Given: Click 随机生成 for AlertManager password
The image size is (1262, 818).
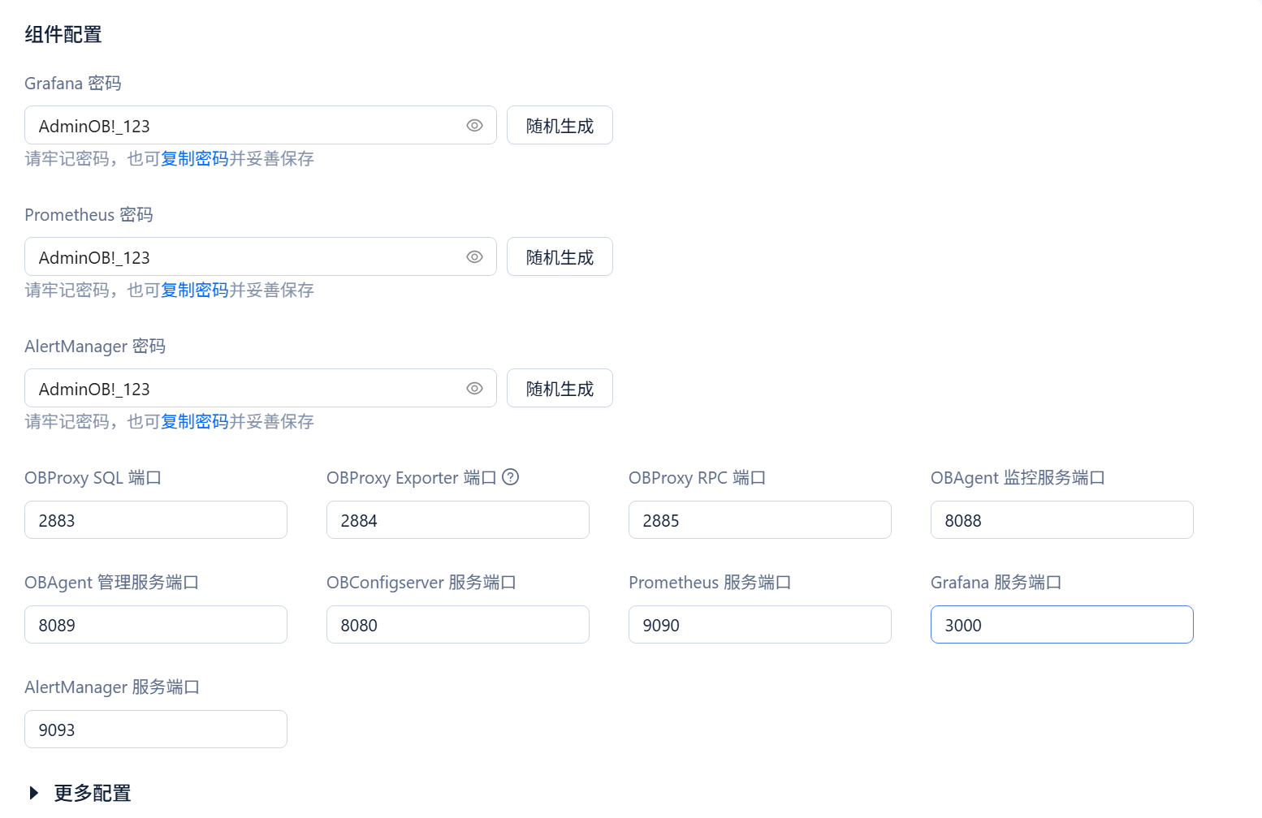Looking at the screenshot, I should point(560,389).
